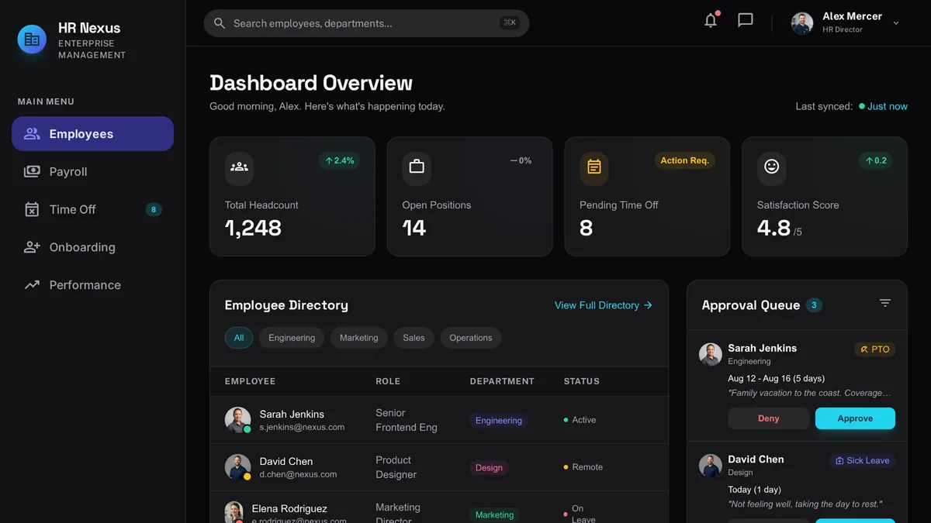Click the ROLE column header
The height and width of the screenshot is (523, 931).
pyautogui.click(x=388, y=381)
